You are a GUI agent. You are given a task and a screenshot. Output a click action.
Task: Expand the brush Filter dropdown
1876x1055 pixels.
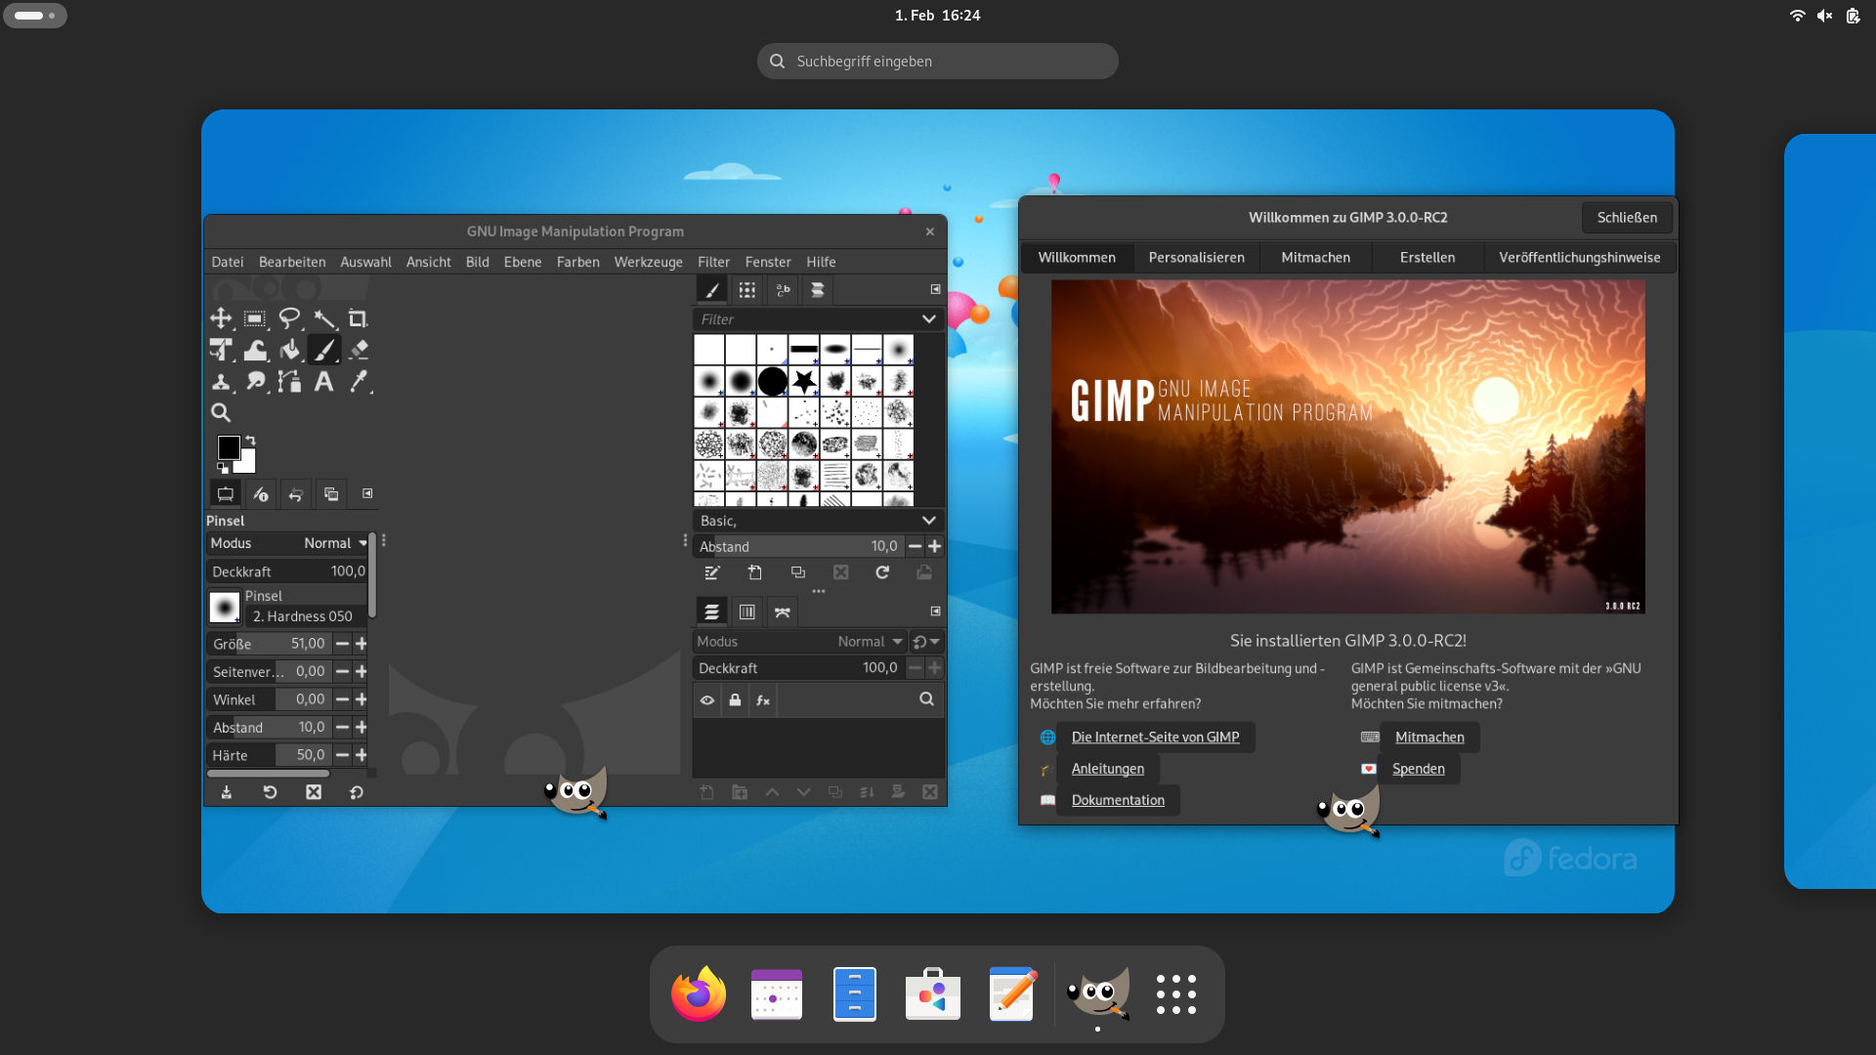tap(928, 319)
